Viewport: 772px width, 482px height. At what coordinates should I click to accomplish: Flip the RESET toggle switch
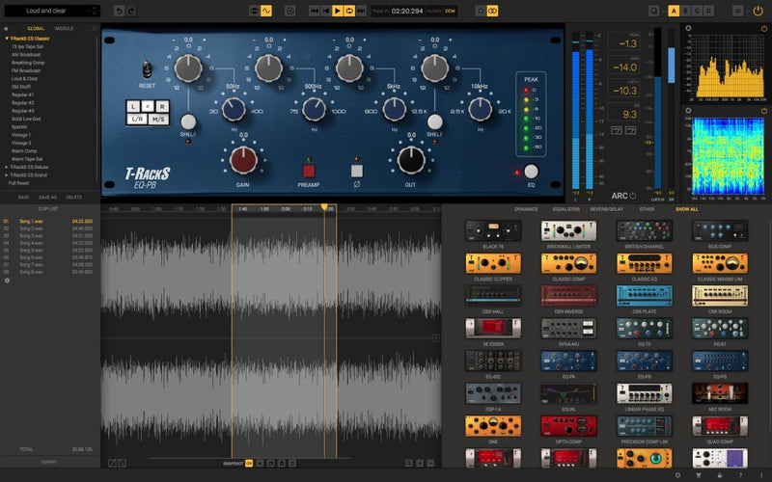(148, 70)
